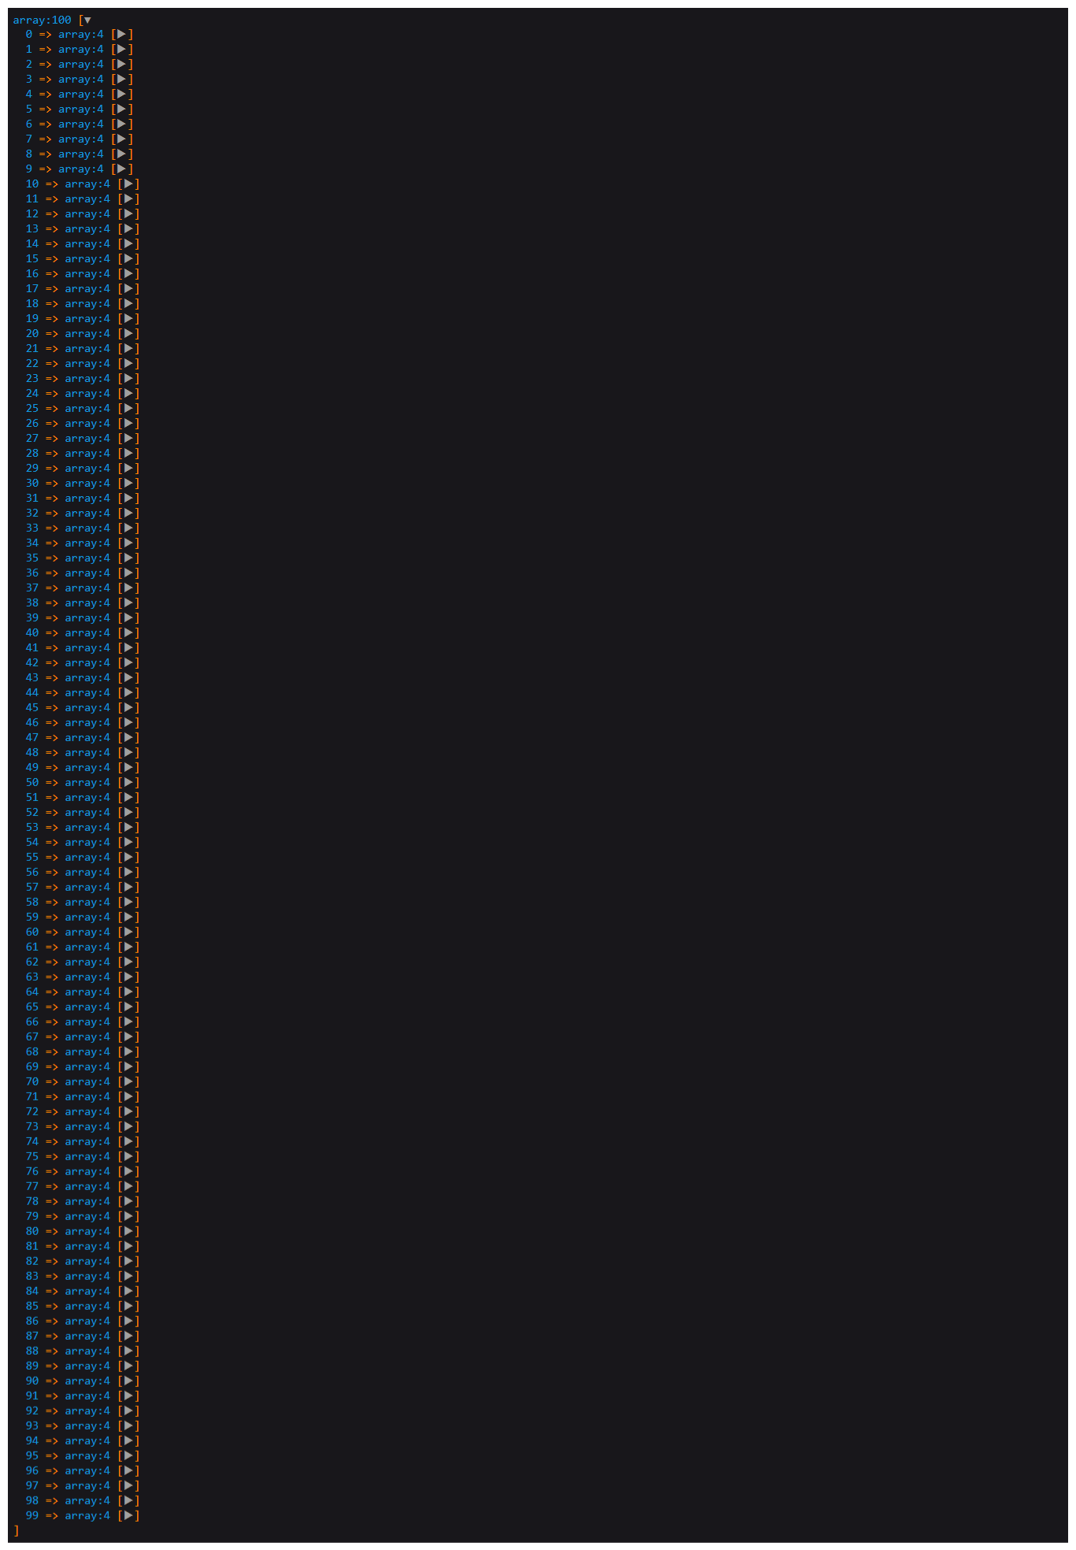Image resolution: width=1076 pixels, height=1550 pixels.
Task: Expand the array at index 17
Action: (x=128, y=289)
